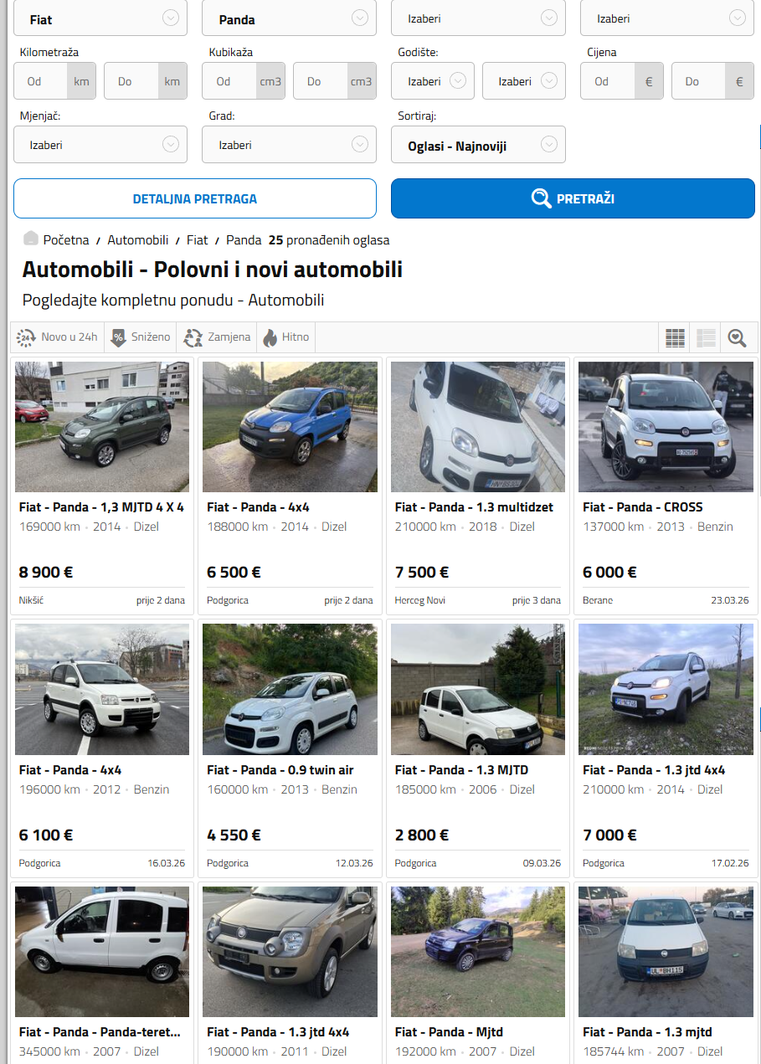Click Panda-teret white van photo
The height and width of the screenshot is (1064, 761).
coord(102,952)
